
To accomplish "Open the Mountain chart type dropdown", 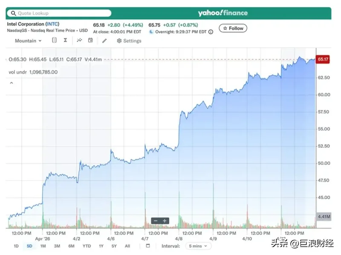I will pos(28,41).
